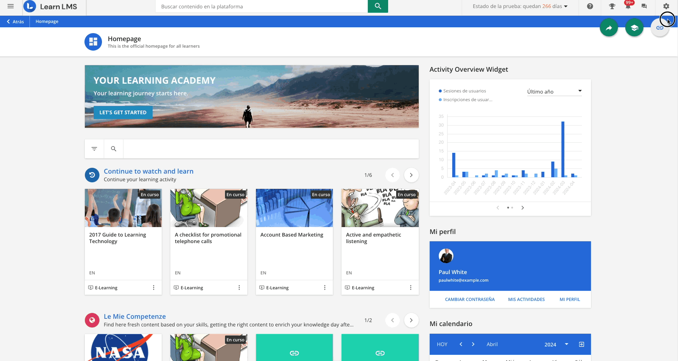The image size is (678, 361).
Task: Click Paul White profile avatar
Action: pos(446,256)
